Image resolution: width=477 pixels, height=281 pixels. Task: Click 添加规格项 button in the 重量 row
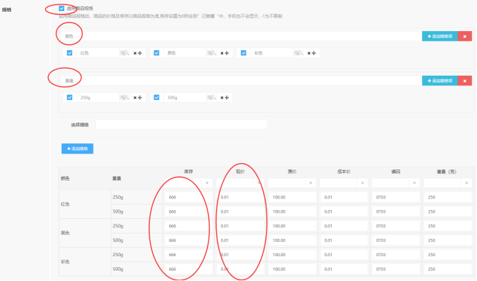438,81
